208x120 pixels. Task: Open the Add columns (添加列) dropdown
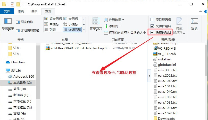click(112, 26)
